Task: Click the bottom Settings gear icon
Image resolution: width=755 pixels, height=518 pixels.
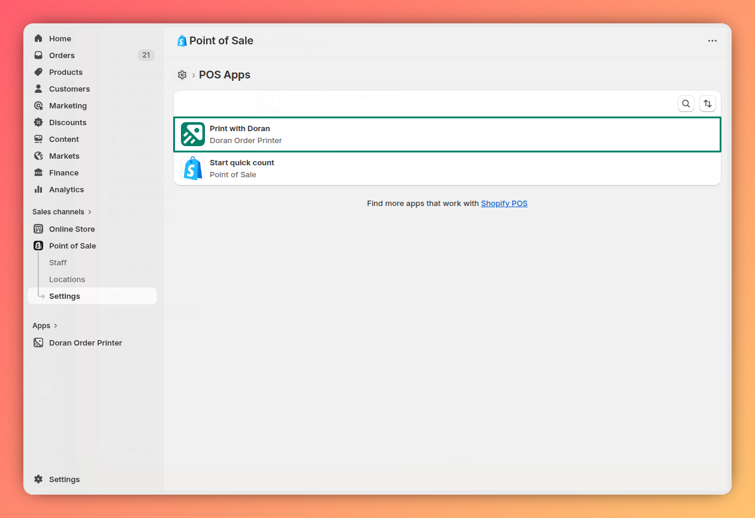Action: [x=38, y=479]
